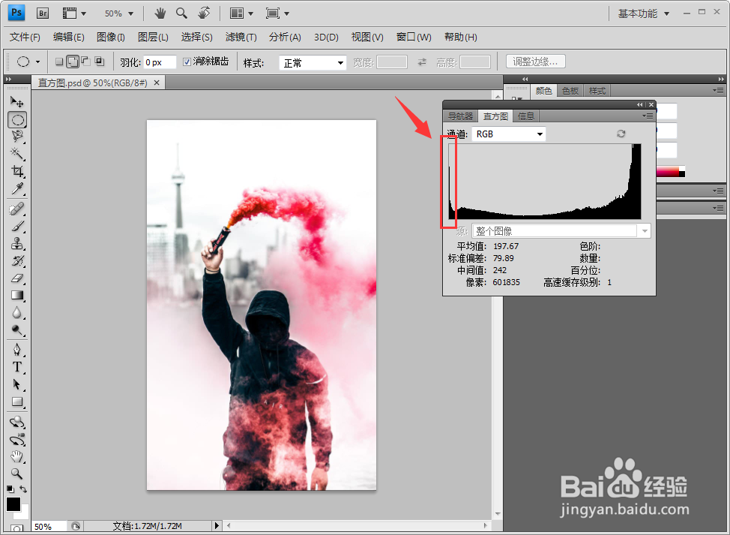Switch to the 样式 tab
The image size is (730, 535).
597,91
